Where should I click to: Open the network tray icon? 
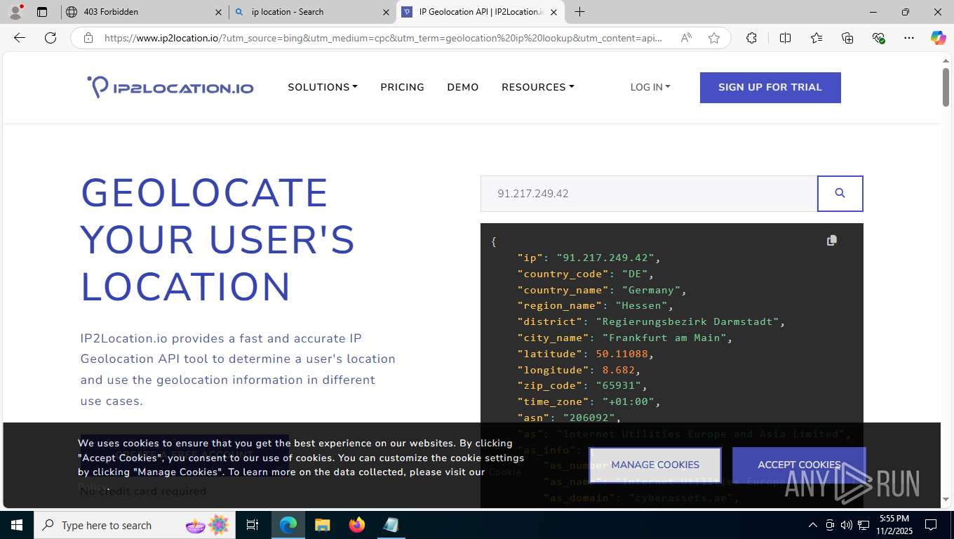pyautogui.click(x=864, y=525)
